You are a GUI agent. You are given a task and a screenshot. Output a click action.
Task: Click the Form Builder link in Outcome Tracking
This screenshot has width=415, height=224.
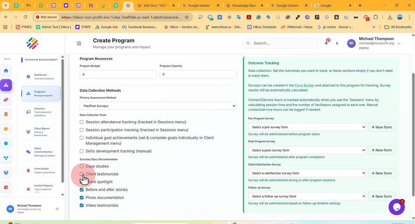(x=305, y=85)
